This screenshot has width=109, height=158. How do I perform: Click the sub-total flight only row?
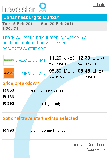[32, 103]
